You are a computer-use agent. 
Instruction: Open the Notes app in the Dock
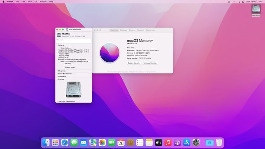(149, 143)
